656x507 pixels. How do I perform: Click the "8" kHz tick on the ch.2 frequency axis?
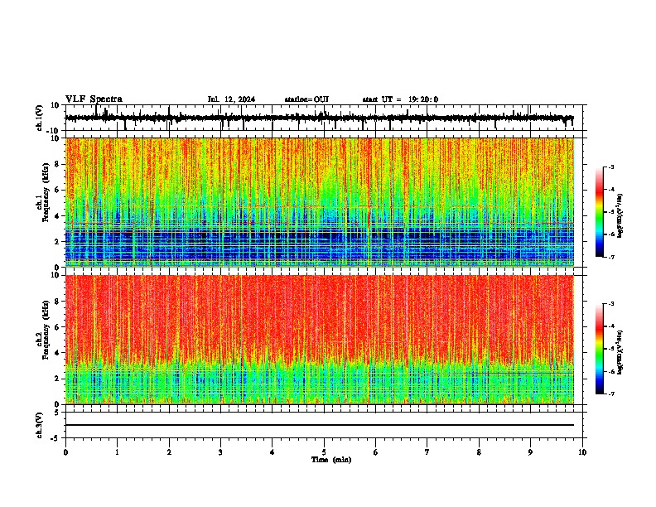click(x=57, y=302)
